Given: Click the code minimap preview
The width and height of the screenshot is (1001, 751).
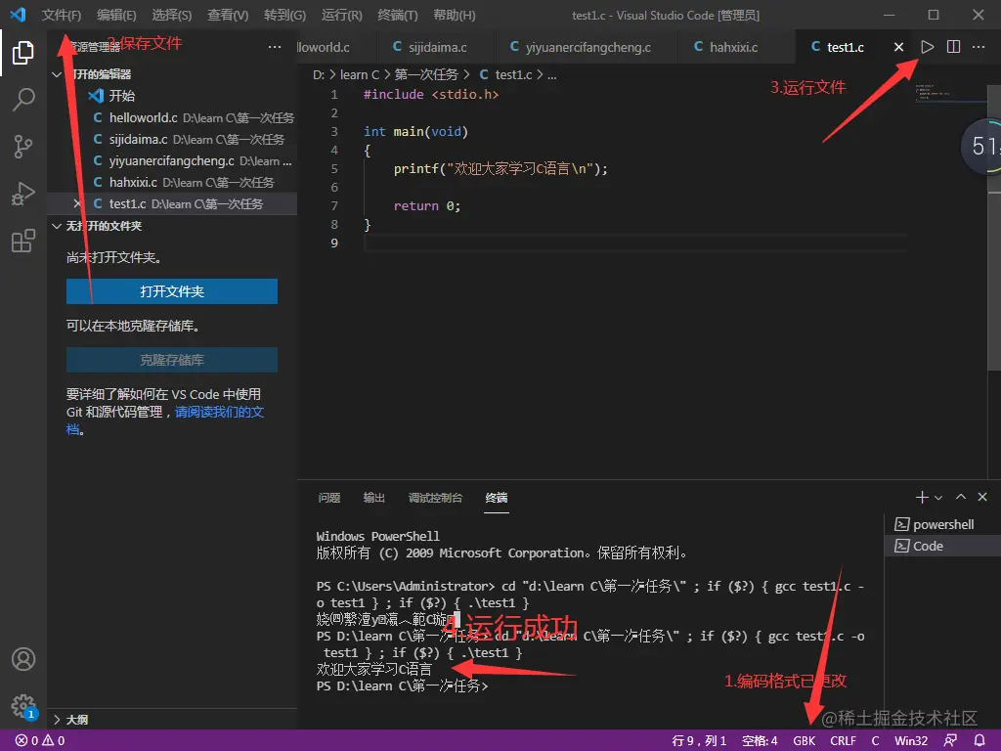Looking at the screenshot, I should click(x=950, y=91).
